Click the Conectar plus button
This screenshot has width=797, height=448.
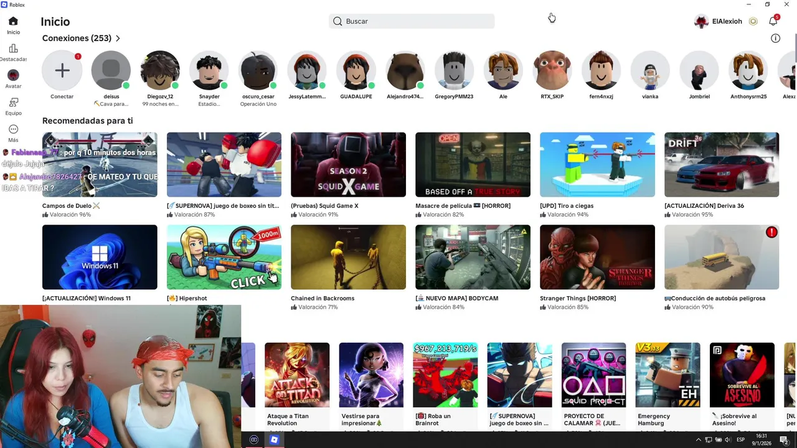(62, 70)
